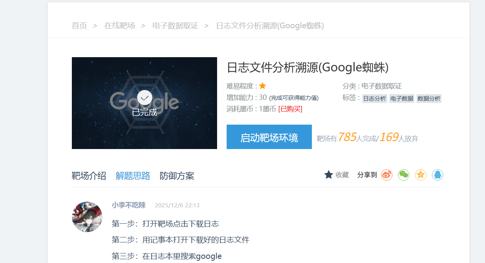Select the 电子数据 tag

[402, 98]
